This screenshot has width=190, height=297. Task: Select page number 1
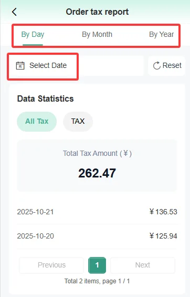click(x=97, y=265)
